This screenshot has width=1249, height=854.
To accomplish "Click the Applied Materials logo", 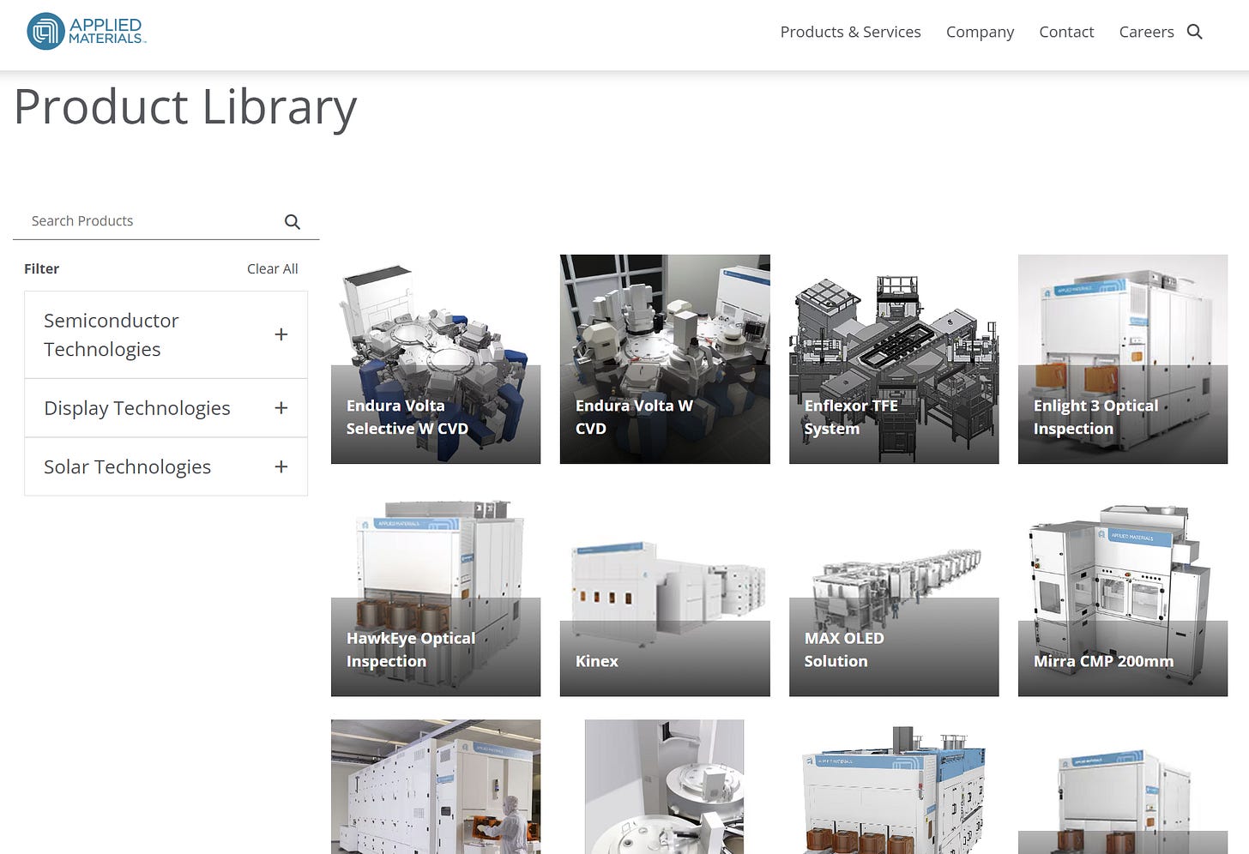I will pos(87,32).
